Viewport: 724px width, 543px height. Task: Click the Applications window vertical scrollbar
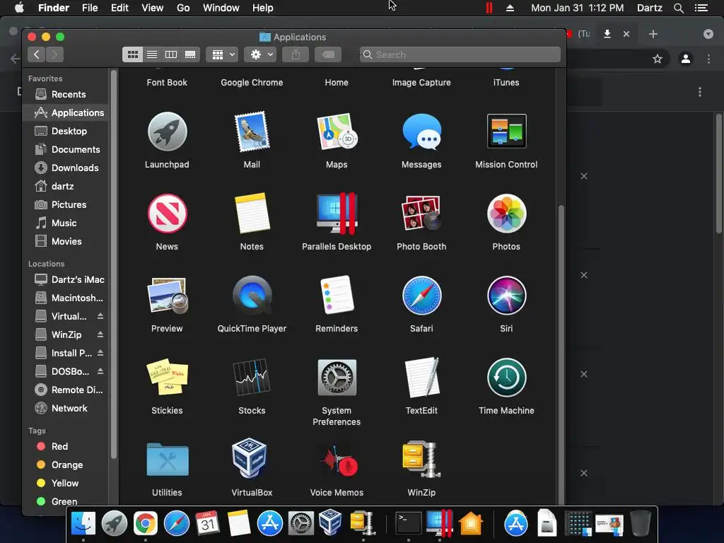coord(561,355)
